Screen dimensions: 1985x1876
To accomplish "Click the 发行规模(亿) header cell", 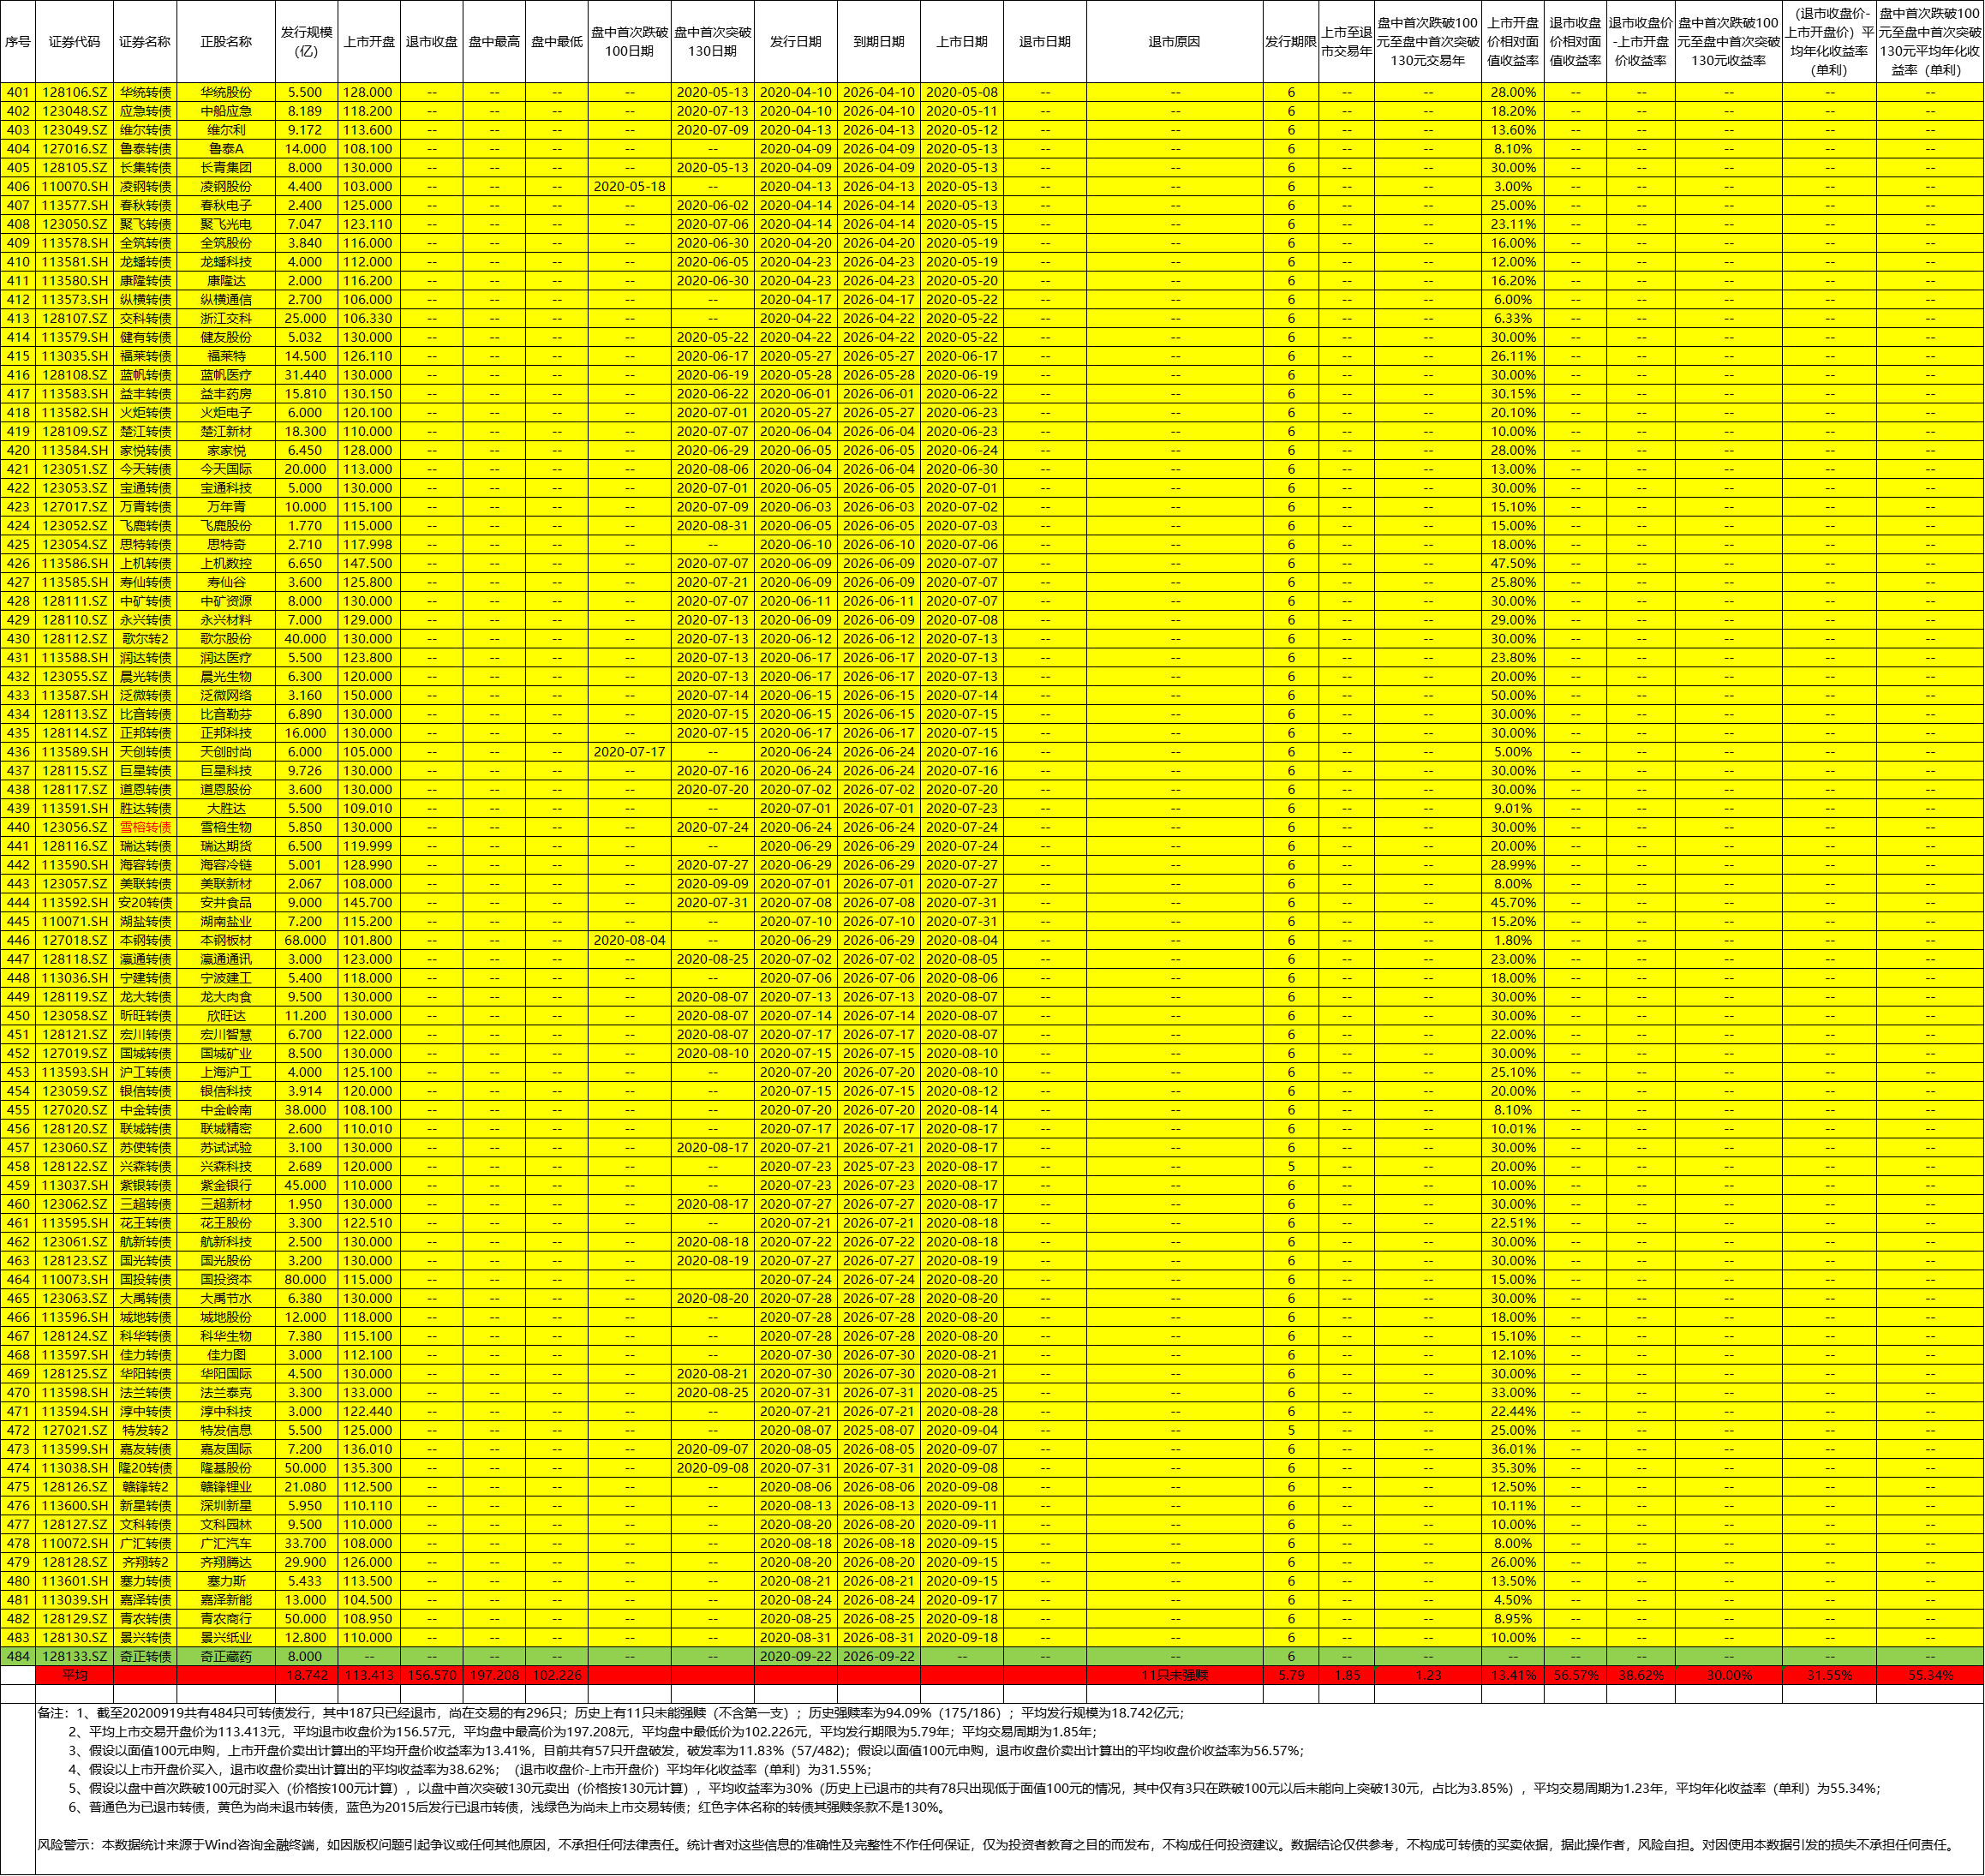I will coord(305,42).
